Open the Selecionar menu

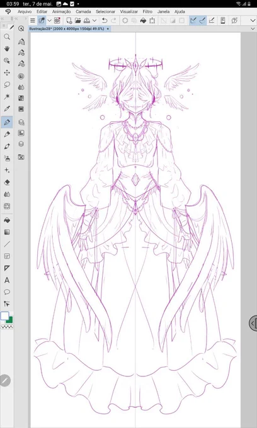(x=105, y=11)
